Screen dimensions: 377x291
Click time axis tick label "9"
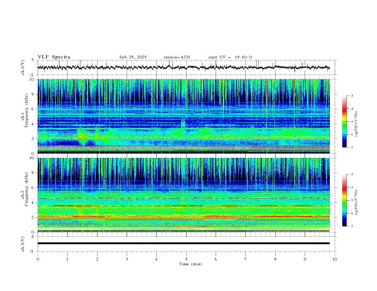pos(305,259)
